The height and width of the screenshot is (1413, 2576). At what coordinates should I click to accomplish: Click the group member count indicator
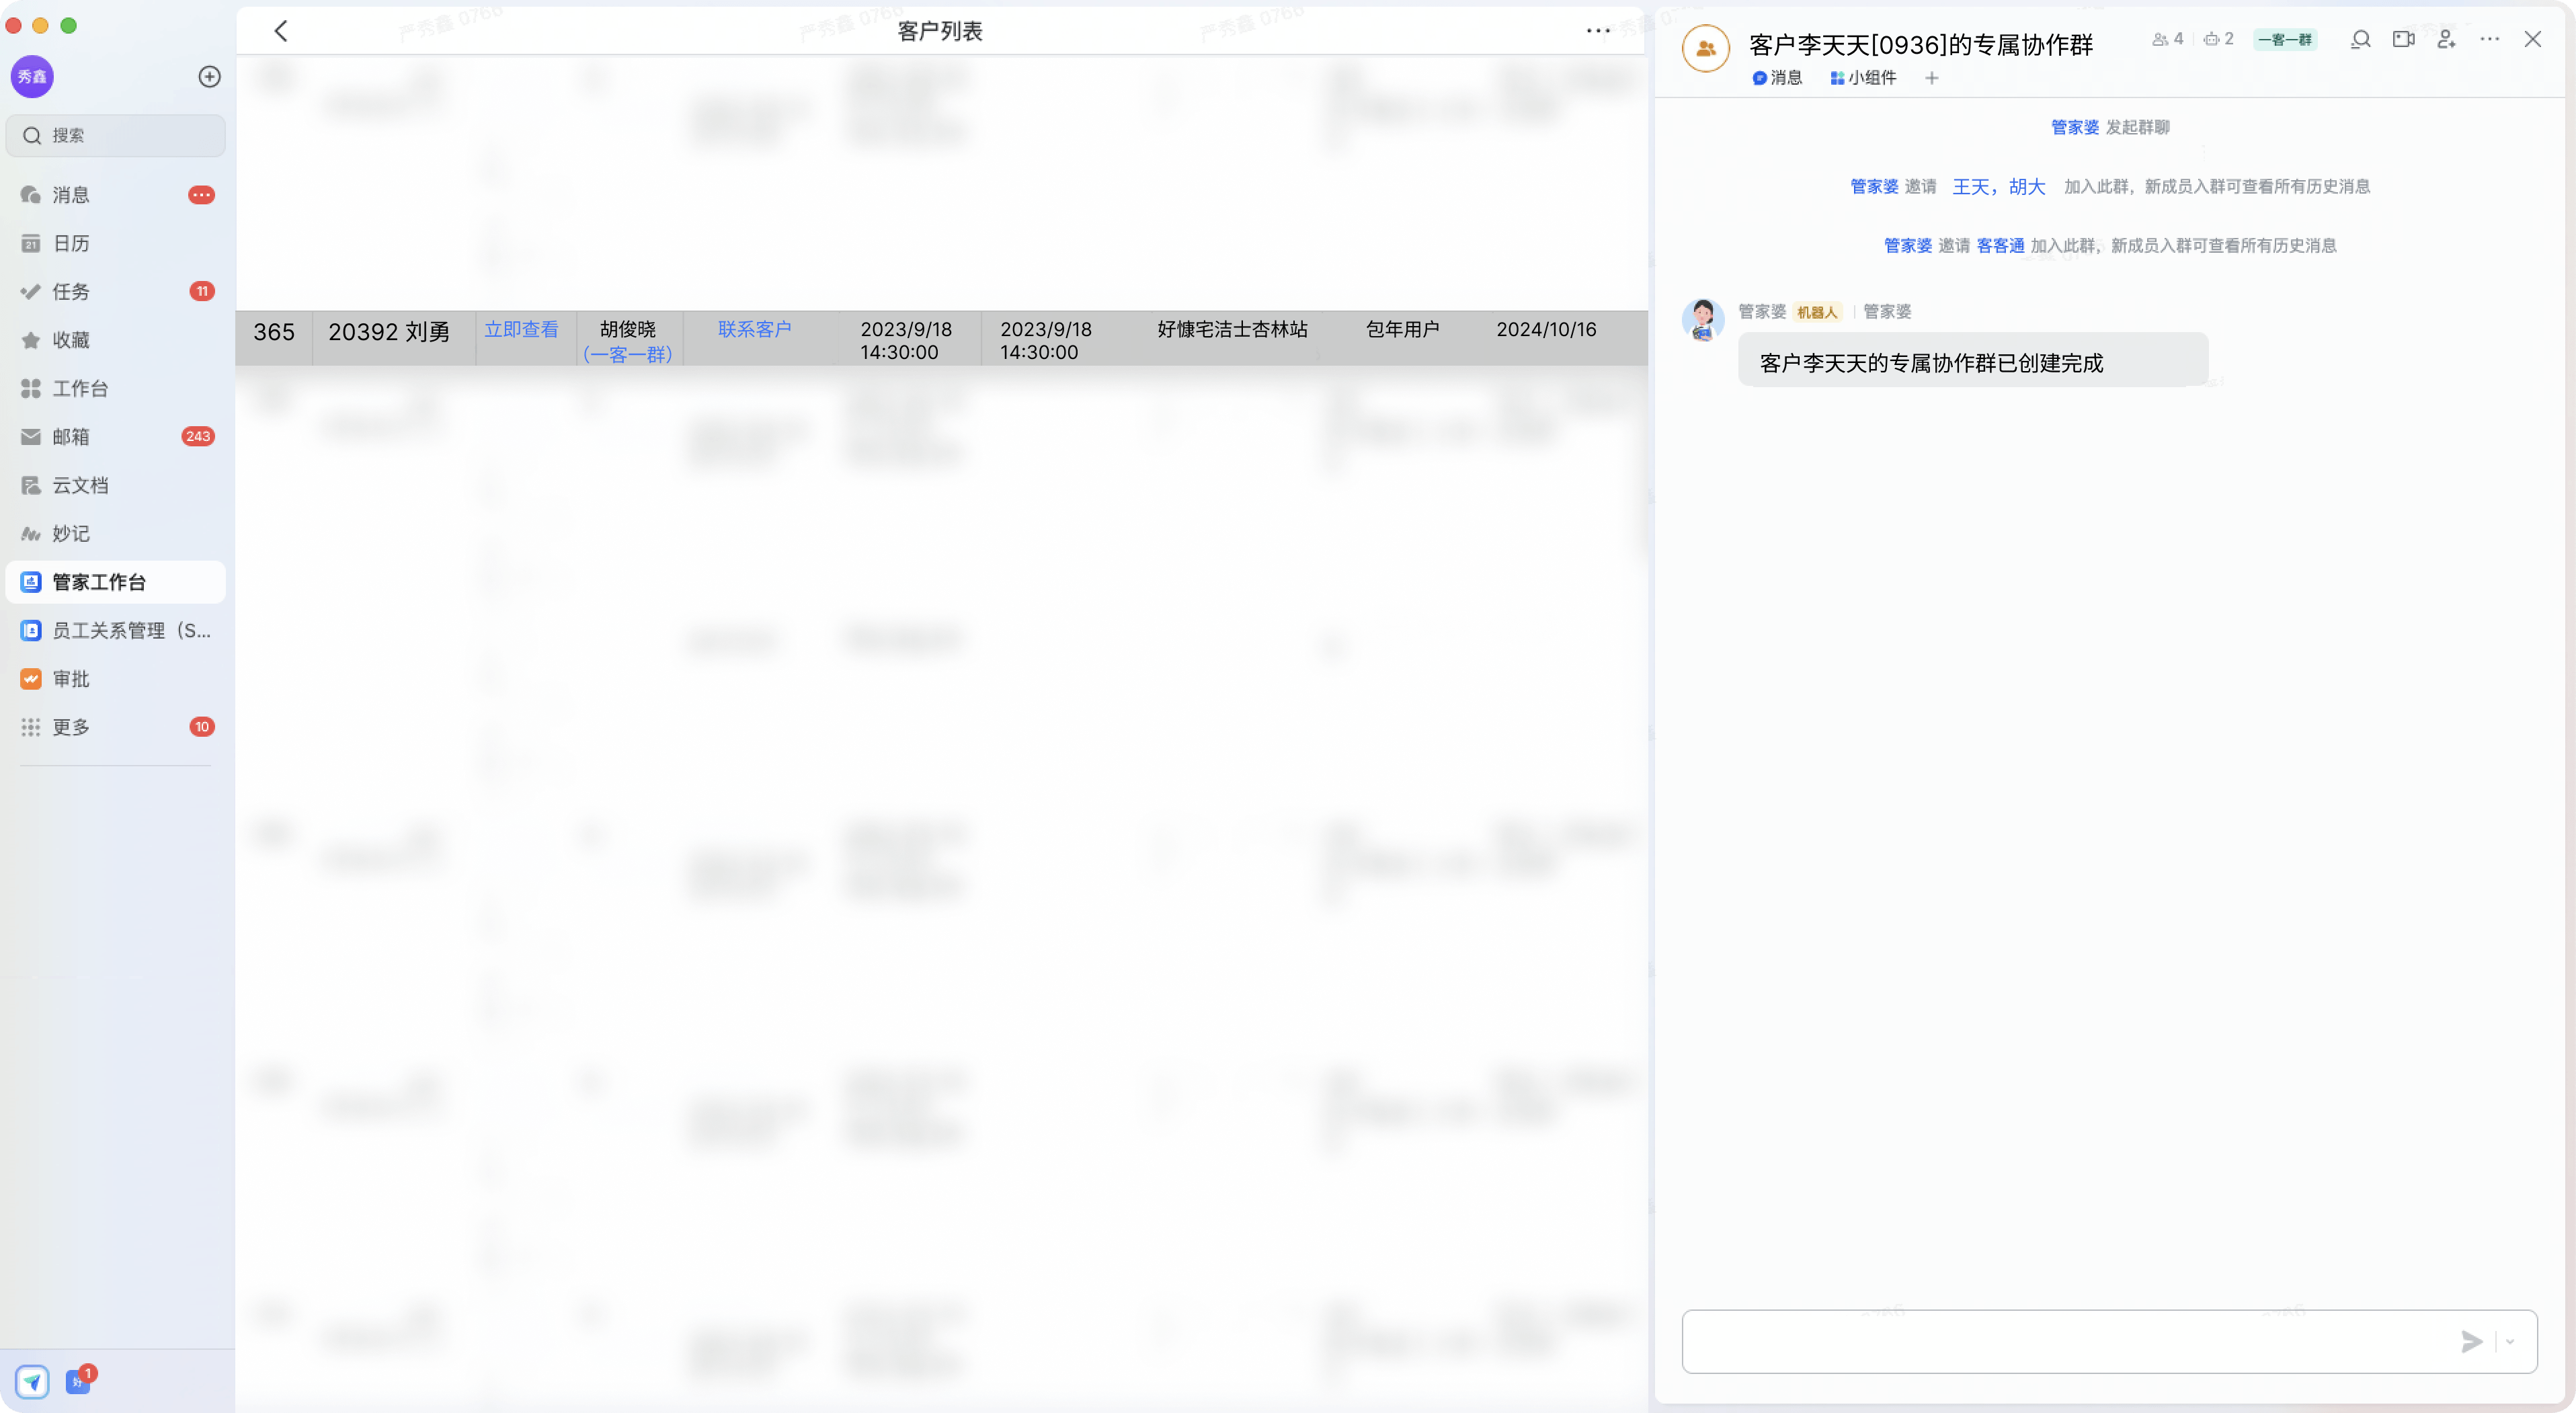point(2168,40)
